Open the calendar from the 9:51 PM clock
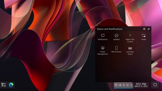Image resolution: width=162 pixels, height=91 pixels. click(141, 85)
